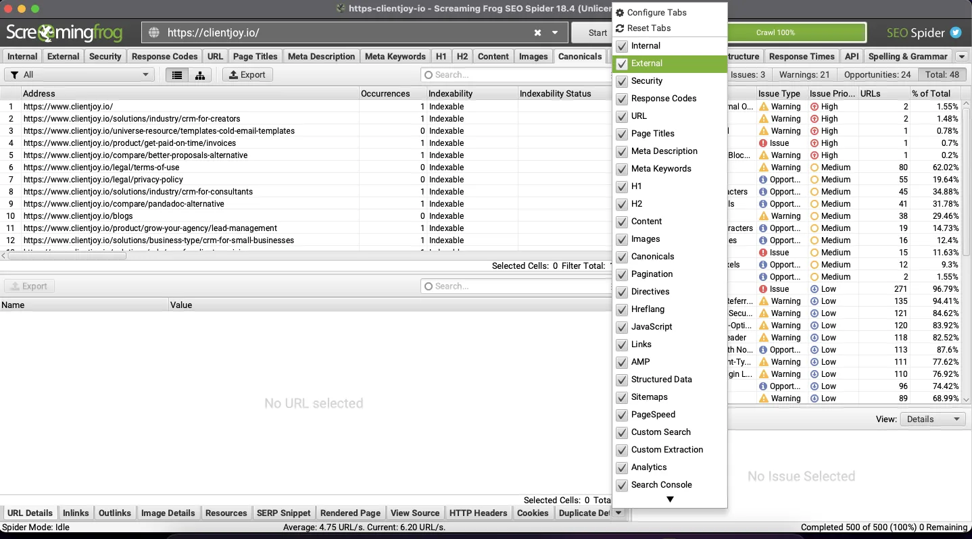
Task: Click Issue icon in the 0.7% row
Action: point(764,143)
